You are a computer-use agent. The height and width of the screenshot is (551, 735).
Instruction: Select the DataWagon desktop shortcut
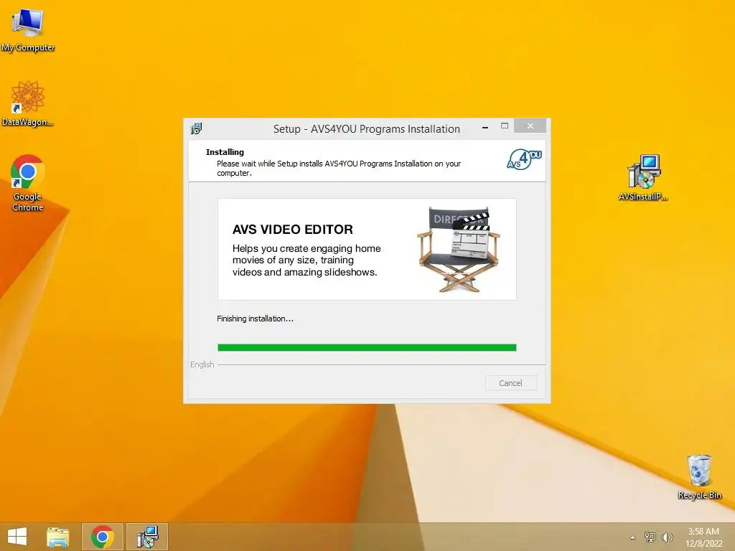point(28,103)
